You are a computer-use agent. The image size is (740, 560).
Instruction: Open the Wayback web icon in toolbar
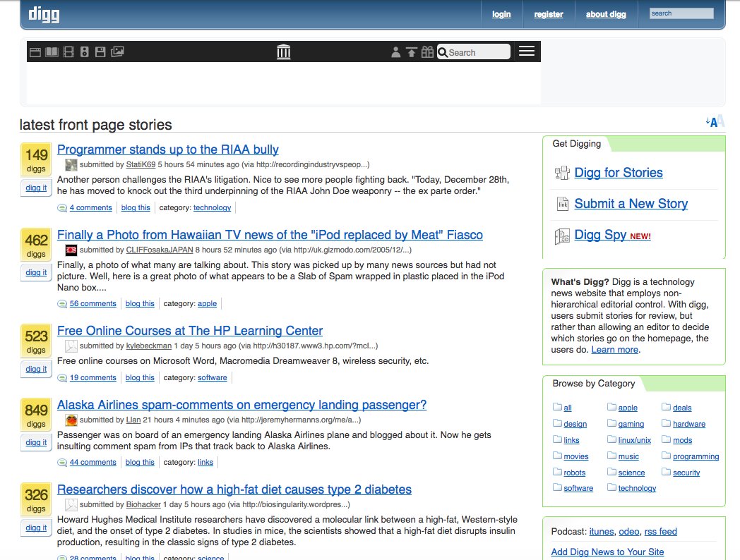pyautogui.click(x=35, y=52)
